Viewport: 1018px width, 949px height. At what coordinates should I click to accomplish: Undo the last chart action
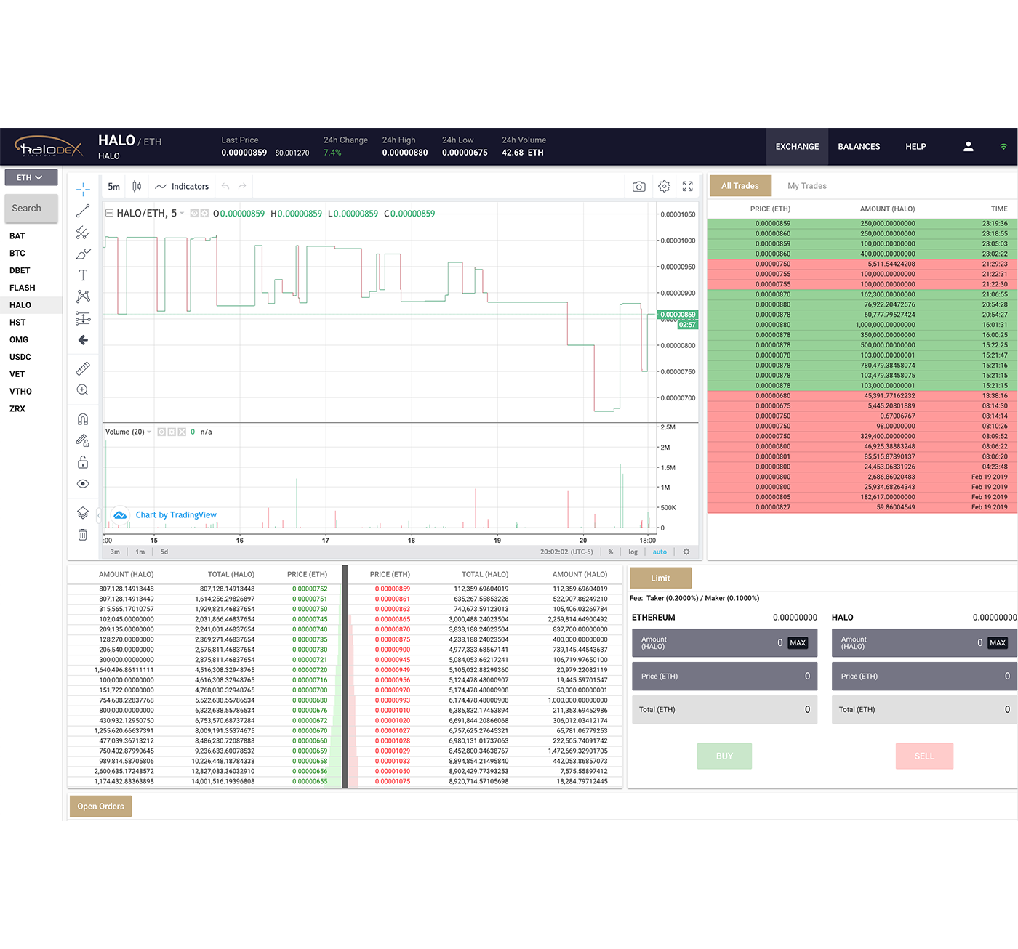pos(225,187)
